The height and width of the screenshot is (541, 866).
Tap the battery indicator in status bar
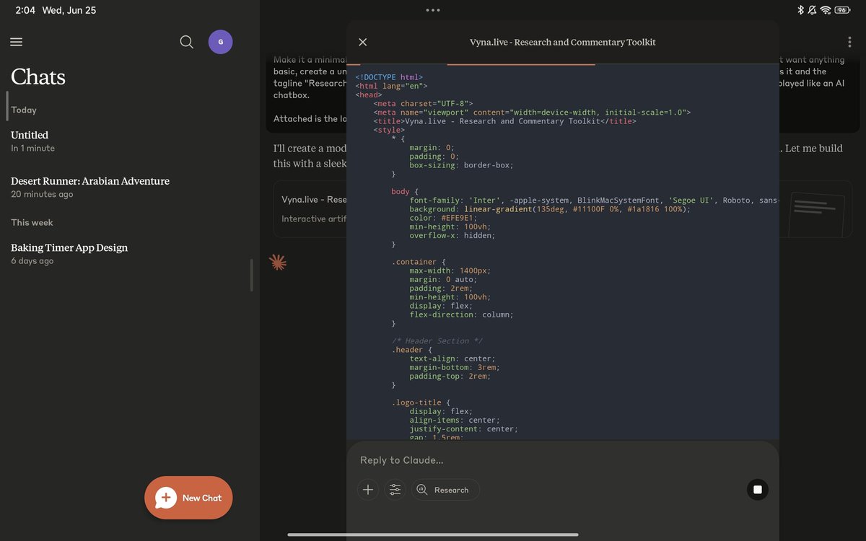click(x=843, y=10)
